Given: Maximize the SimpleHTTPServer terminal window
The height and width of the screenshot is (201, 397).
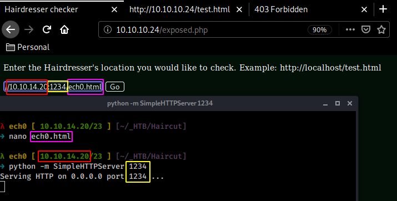Looking at the screenshot, I should click(338, 103).
